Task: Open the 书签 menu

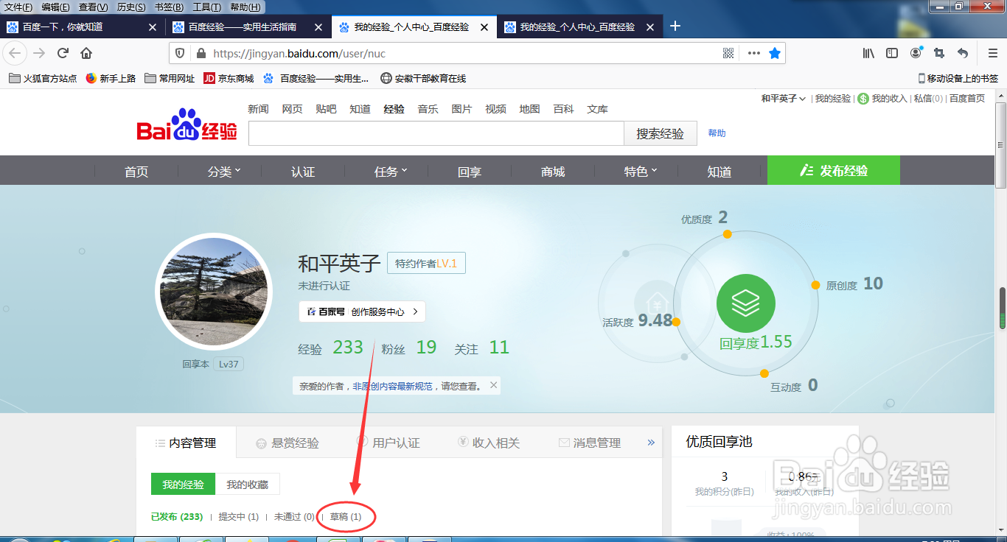Action: click(x=167, y=6)
